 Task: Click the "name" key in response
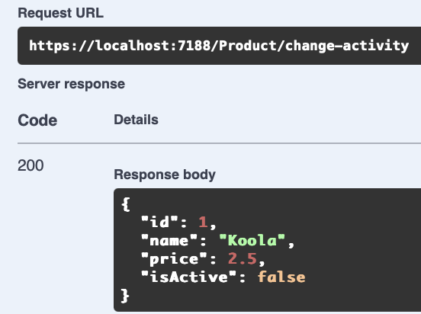click(x=169, y=241)
